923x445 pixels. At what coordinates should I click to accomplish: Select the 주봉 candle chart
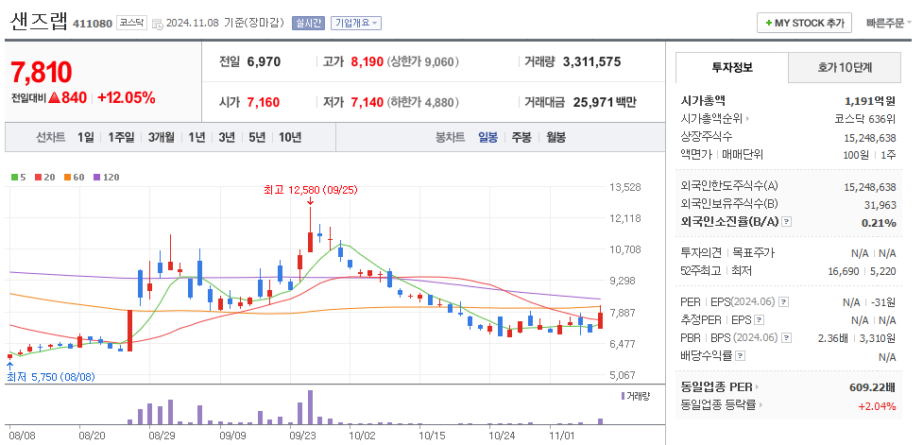(521, 137)
